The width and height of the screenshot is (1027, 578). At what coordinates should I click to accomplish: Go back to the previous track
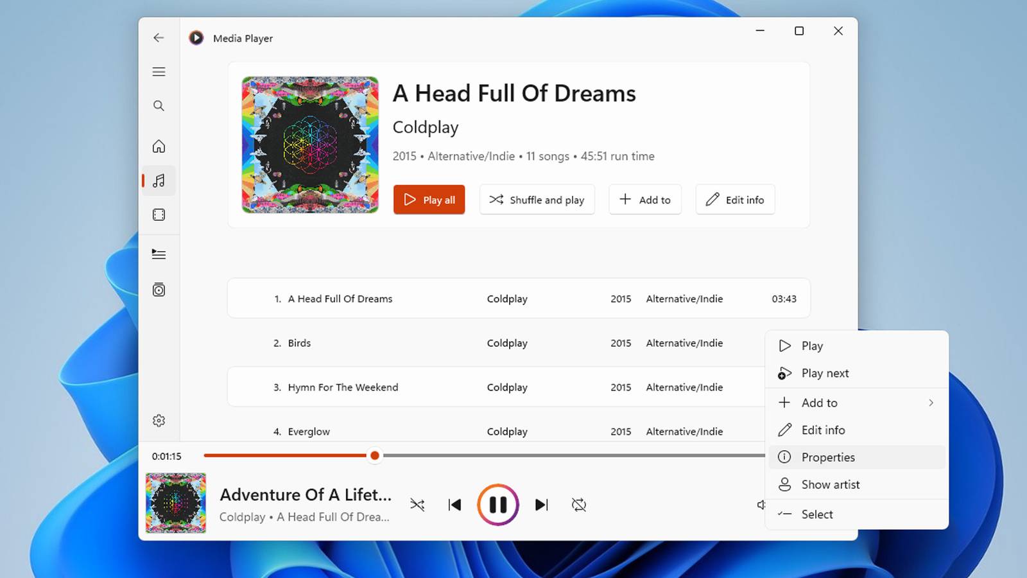pos(454,505)
